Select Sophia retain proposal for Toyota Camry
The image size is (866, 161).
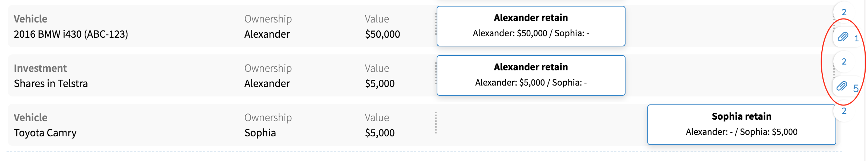click(x=741, y=125)
